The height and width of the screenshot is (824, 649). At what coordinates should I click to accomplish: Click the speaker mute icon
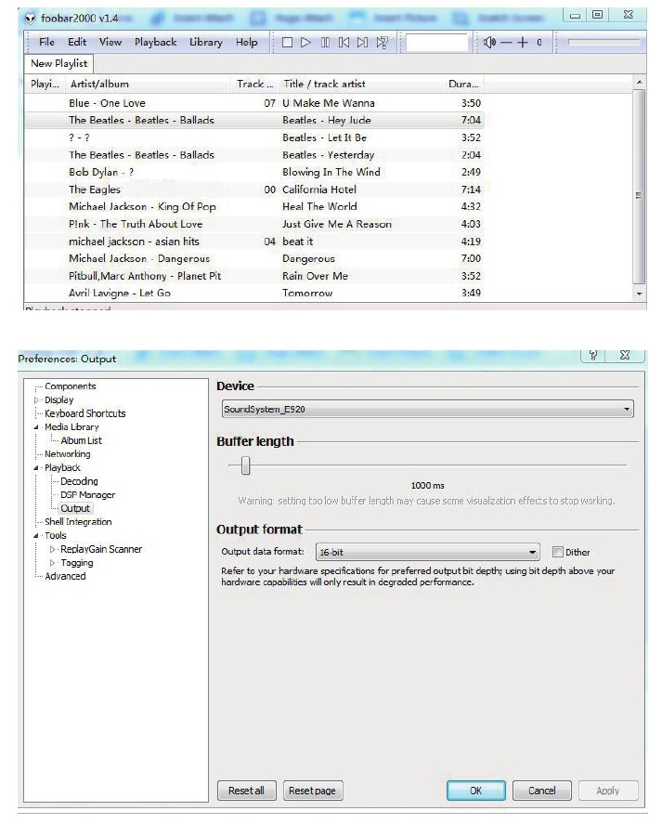(489, 43)
